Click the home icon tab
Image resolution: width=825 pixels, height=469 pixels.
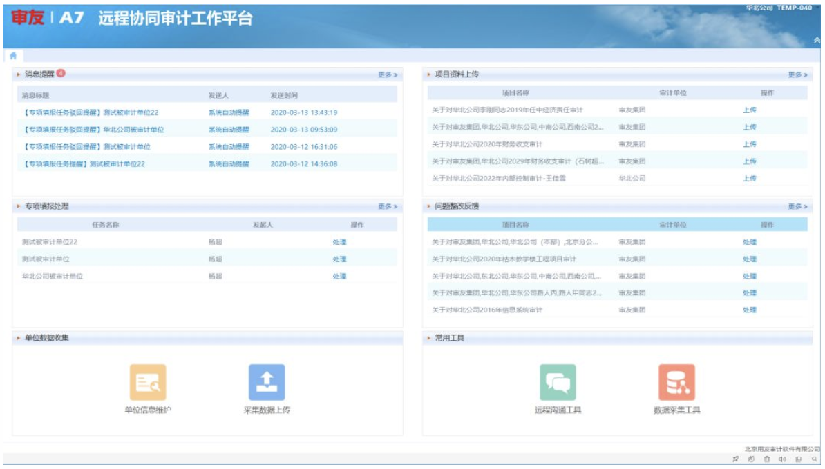pos(12,56)
